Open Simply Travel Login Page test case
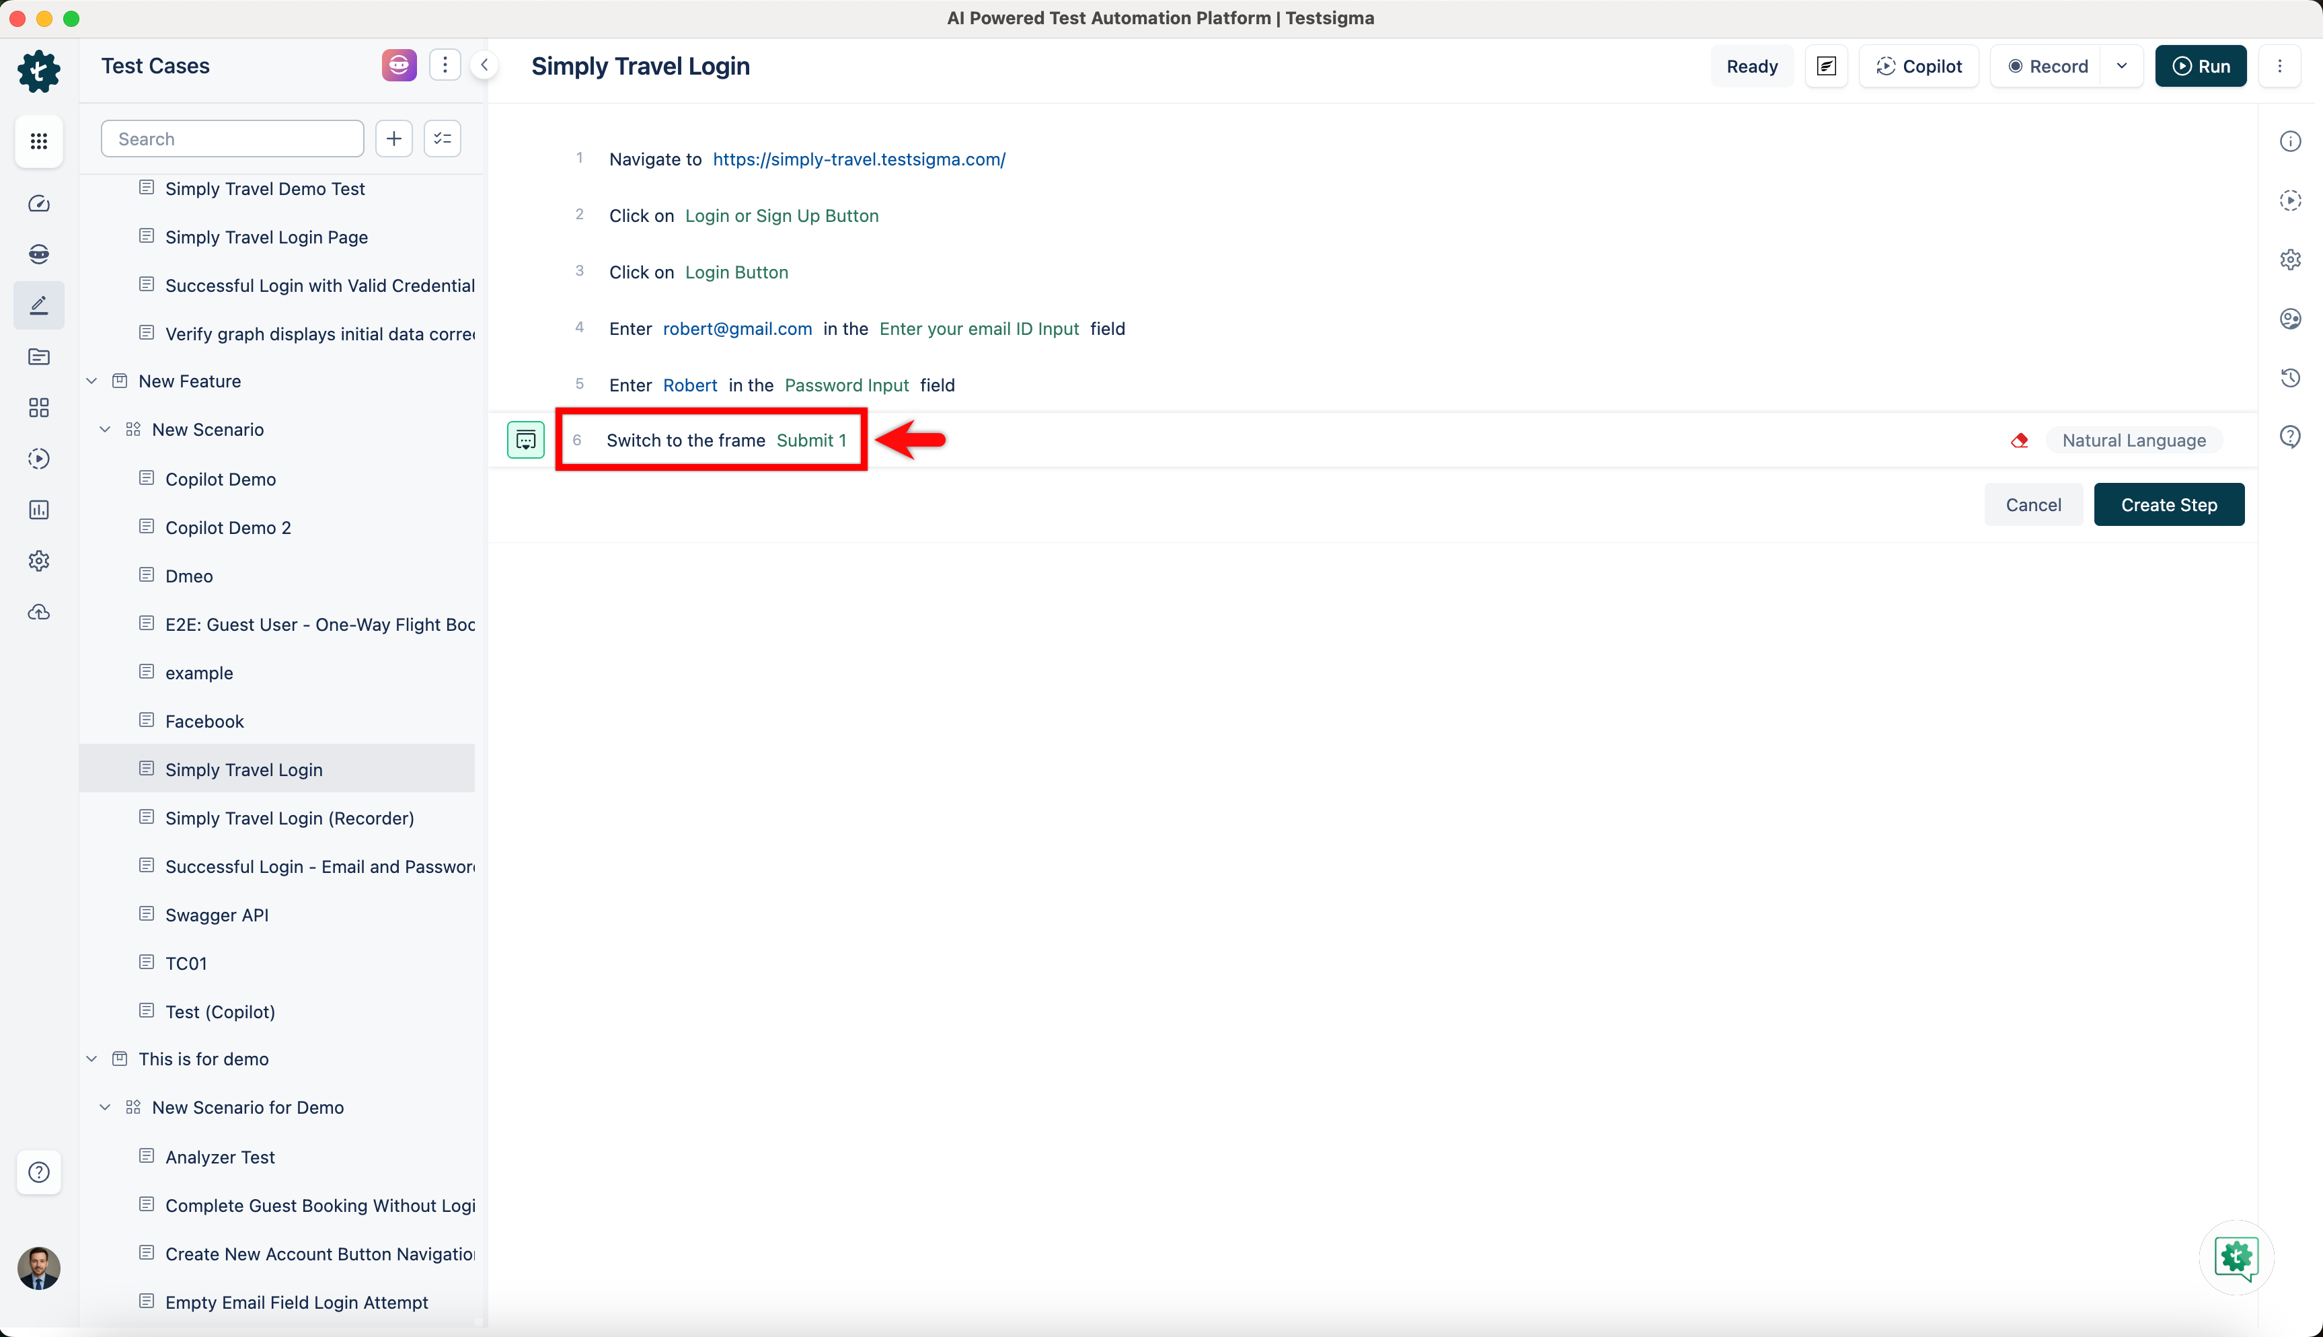2323x1337 pixels. point(266,238)
